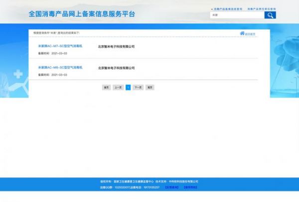
Task: Click the 上一页 previous page button
Action: (118, 88)
